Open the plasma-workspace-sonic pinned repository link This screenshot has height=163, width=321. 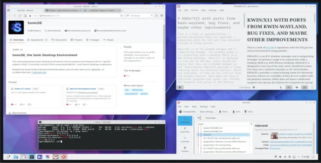(83, 89)
